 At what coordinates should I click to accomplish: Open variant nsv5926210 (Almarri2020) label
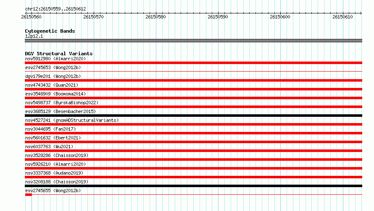click(55, 164)
